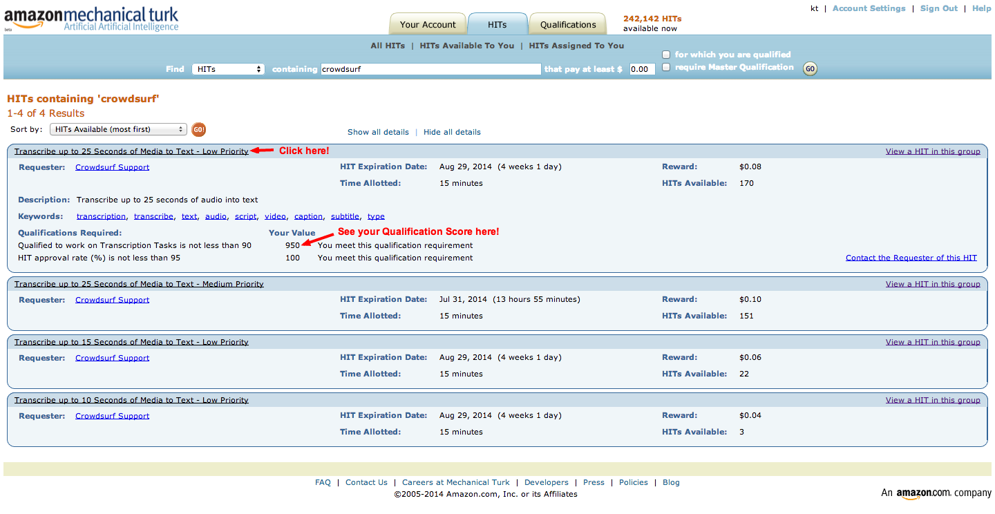
Task: Click the Sign Out link
Action: pos(939,8)
